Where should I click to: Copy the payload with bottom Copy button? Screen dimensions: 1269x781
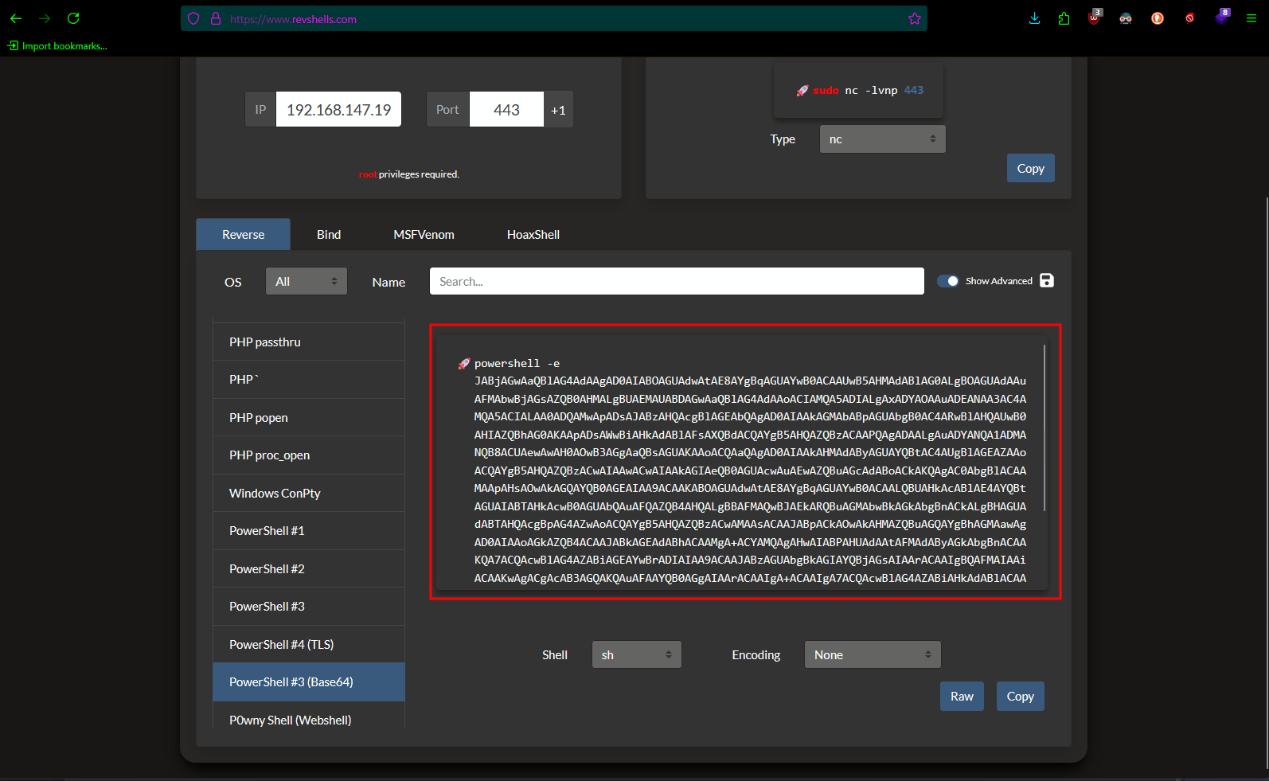tap(1021, 696)
